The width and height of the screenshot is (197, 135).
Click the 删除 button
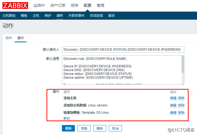click(100, 128)
